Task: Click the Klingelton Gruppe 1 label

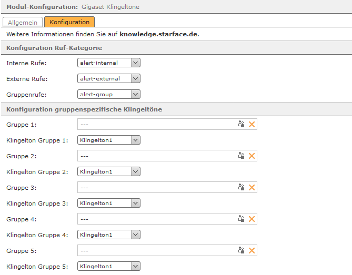Action: (x=37, y=140)
